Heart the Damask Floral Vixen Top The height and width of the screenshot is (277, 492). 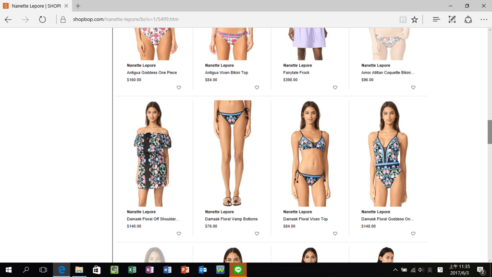point(335,234)
